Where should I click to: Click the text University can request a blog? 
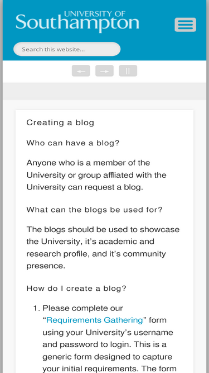click(x=85, y=187)
